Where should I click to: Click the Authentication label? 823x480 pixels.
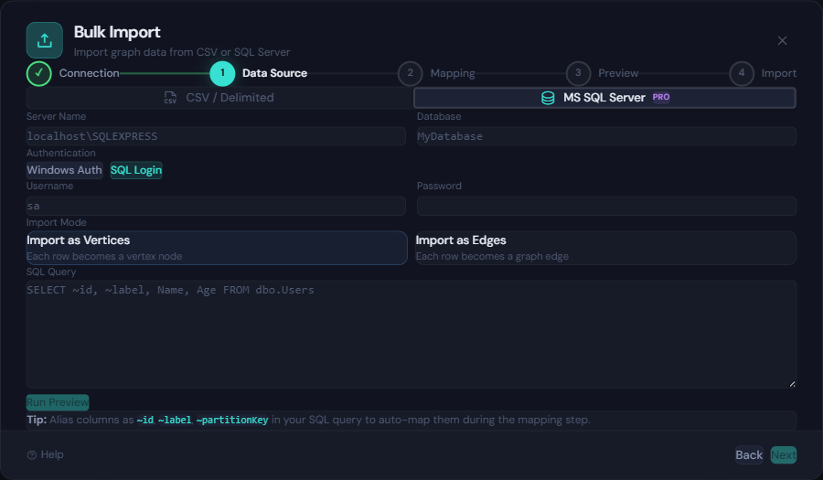pyautogui.click(x=61, y=154)
